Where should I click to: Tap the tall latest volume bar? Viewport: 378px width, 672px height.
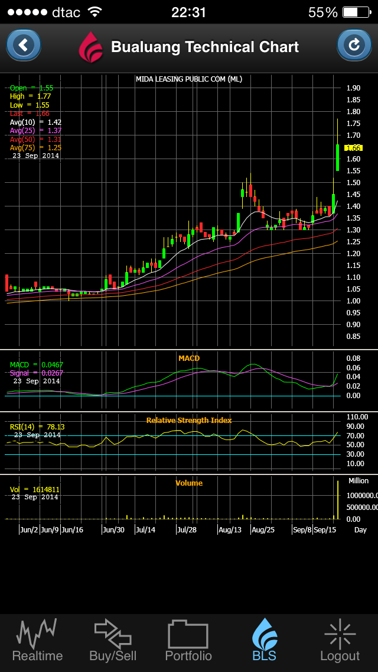pos(338,500)
